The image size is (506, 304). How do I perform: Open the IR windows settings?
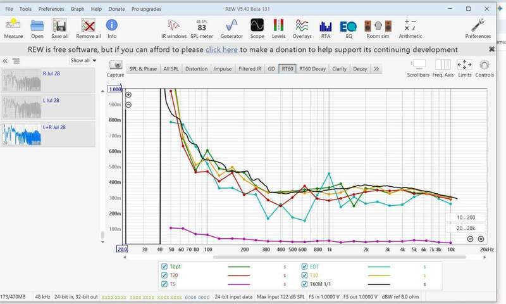click(173, 28)
